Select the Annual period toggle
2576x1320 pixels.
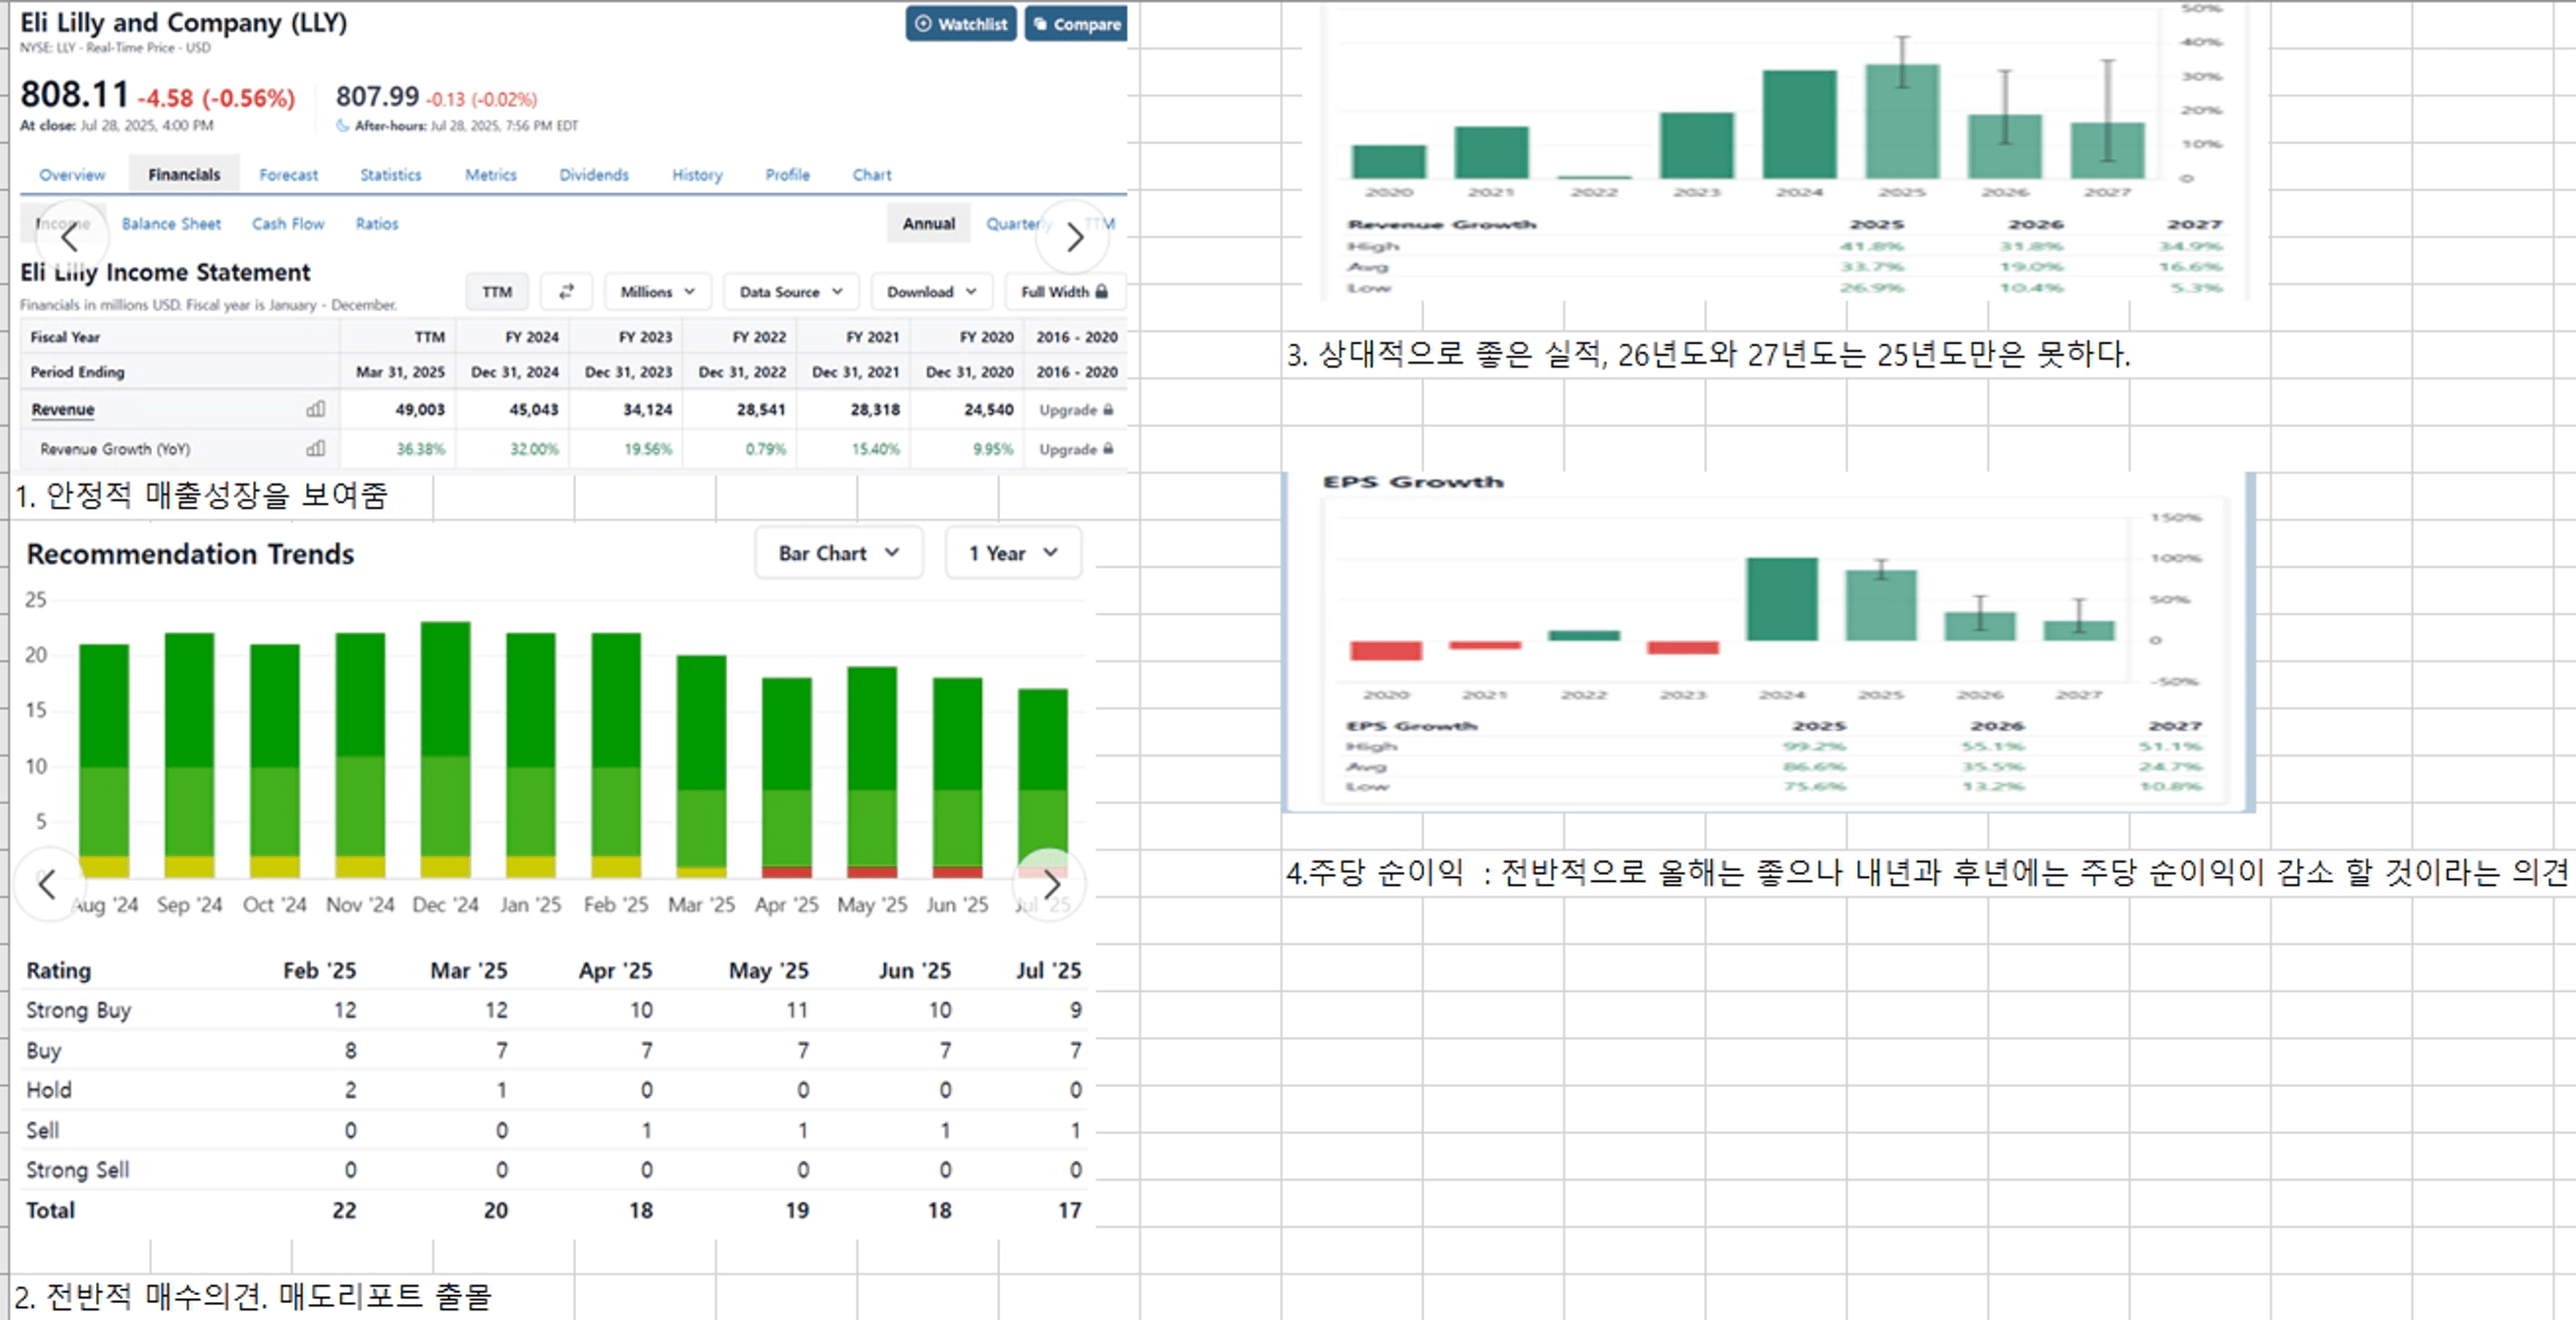[929, 223]
